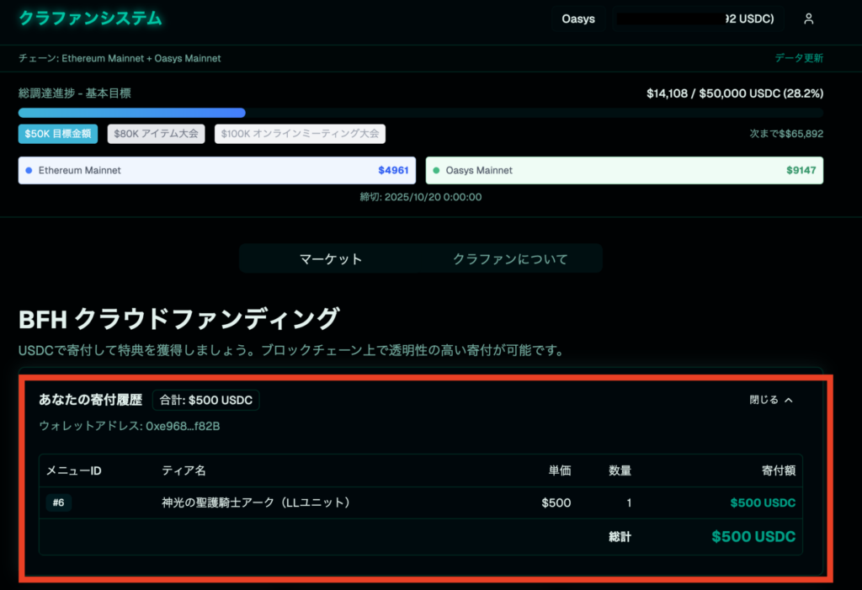Click データ更新 to refresh data
The height and width of the screenshot is (590, 862).
[x=799, y=58]
